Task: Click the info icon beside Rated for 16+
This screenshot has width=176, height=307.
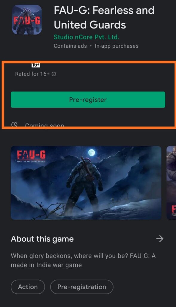Action: tap(54, 74)
